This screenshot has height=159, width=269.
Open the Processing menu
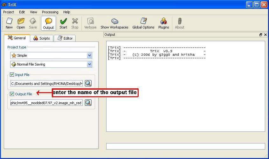pyautogui.click(x=50, y=12)
